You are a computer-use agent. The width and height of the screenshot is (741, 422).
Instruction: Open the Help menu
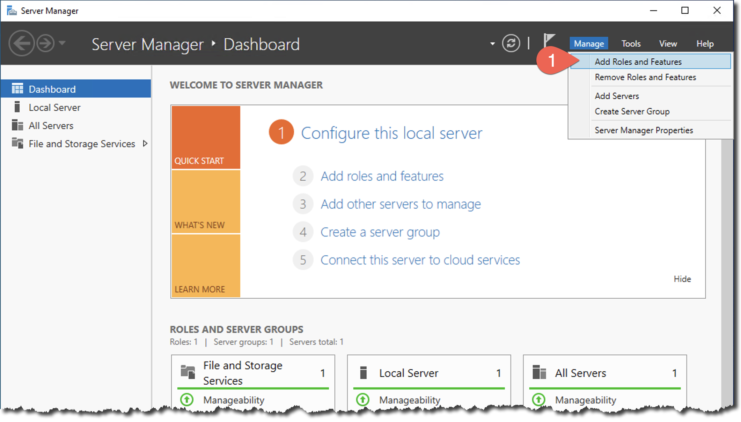point(705,43)
